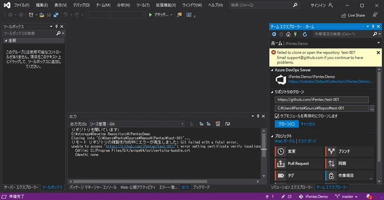Refresh Team Explorer with the refresh icon
Viewport: 384px width, 200px height.
(305, 34)
